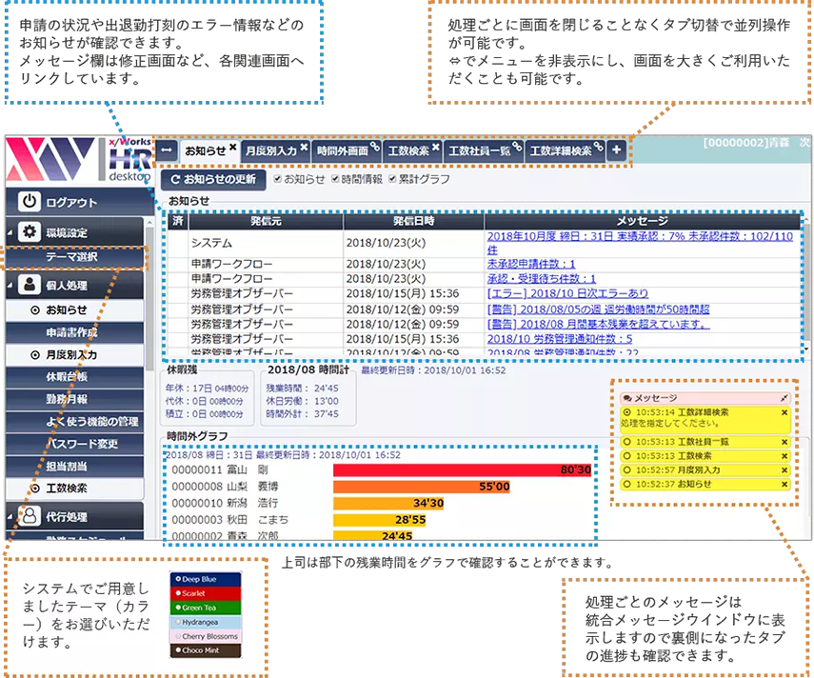The width and height of the screenshot is (814, 678).
Task: Click the tab overflow arrow icon
Action: coord(166,149)
